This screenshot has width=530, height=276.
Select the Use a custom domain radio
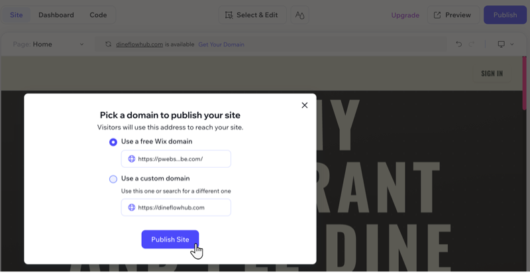(113, 179)
